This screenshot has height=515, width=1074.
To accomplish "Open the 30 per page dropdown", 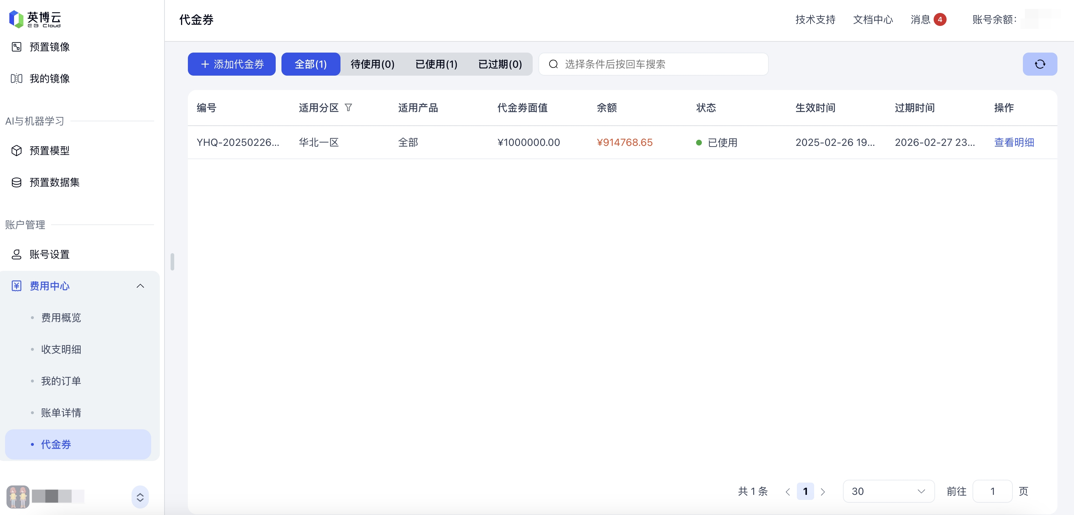I will (x=888, y=491).
